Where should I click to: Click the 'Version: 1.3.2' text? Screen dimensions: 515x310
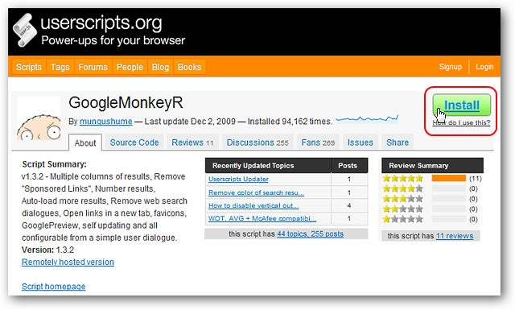coord(48,250)
